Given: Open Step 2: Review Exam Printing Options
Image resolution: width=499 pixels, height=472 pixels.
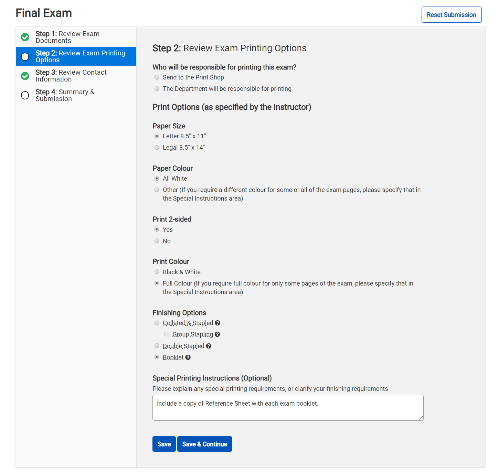Looking at the screenshot, I should point(76,56).
